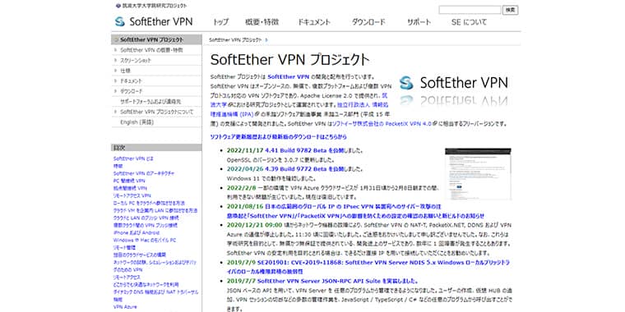This screenshot has width=625, height=312.
Task: Expand the sidebar ドキュメント arrow
Action: click(116, 81)
